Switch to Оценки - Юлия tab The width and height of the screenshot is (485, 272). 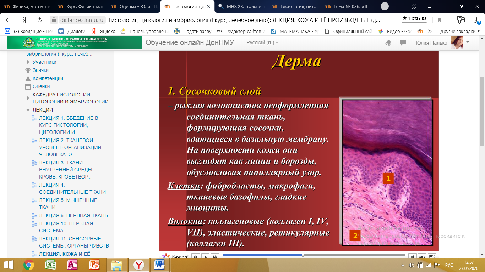pyautogui.click(x=133, y=6)
